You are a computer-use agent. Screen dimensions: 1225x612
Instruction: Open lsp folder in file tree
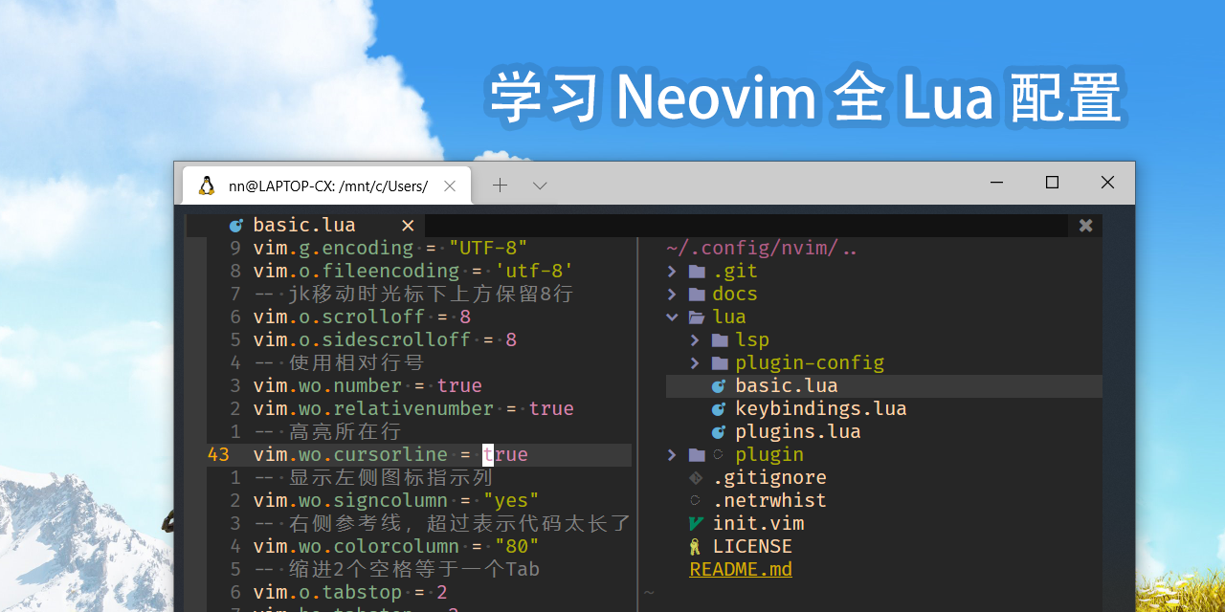pyautogui.click(x=752, y=340)
